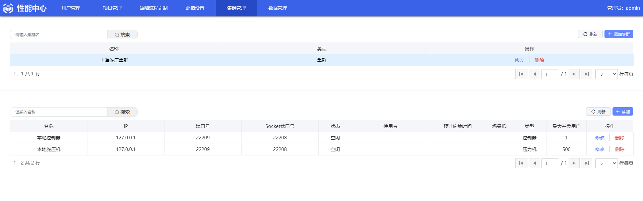Go to next page in node table

click(x=574, y=163)
